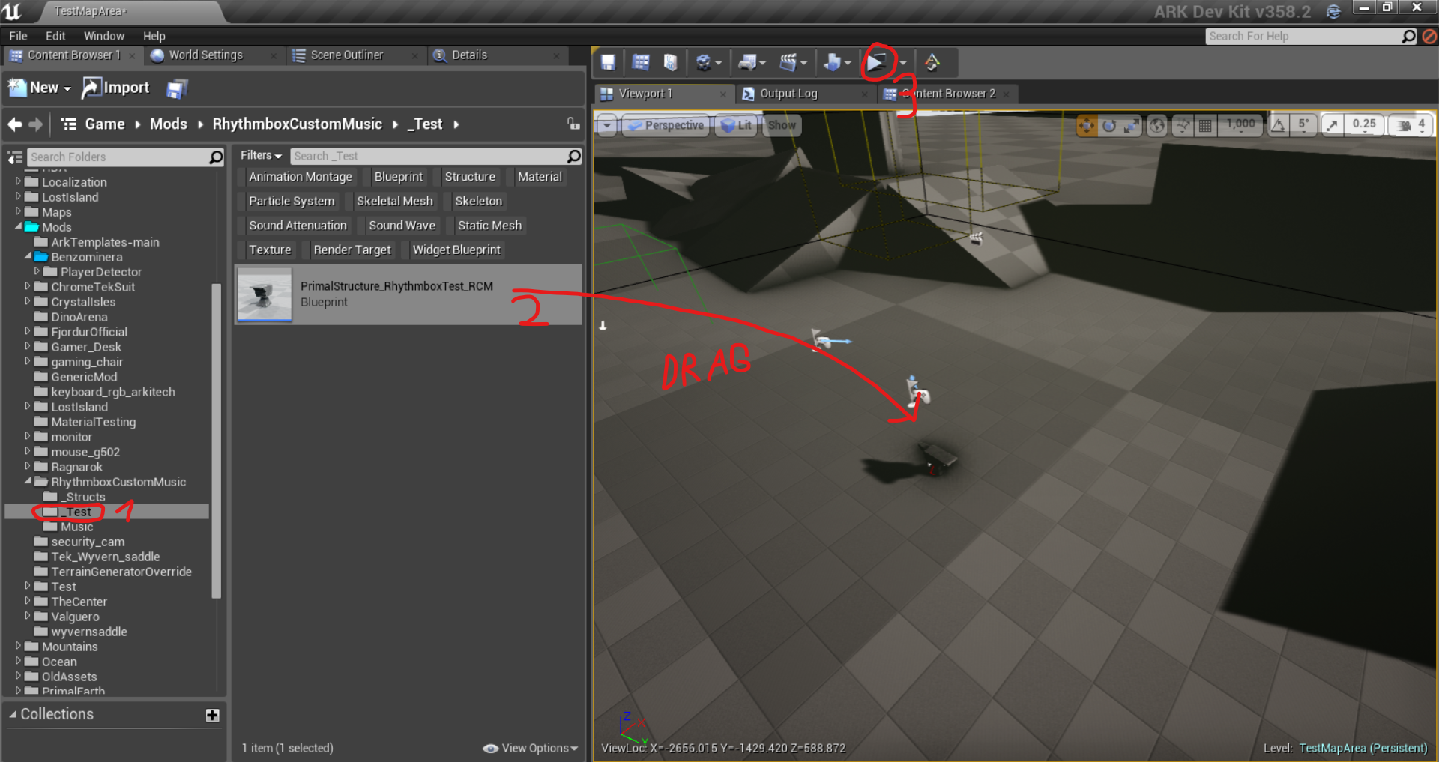Screen dimensions: 1439x762
Task: Open the scale snap 0.25 dropdown
Action: coord(1364,125)
